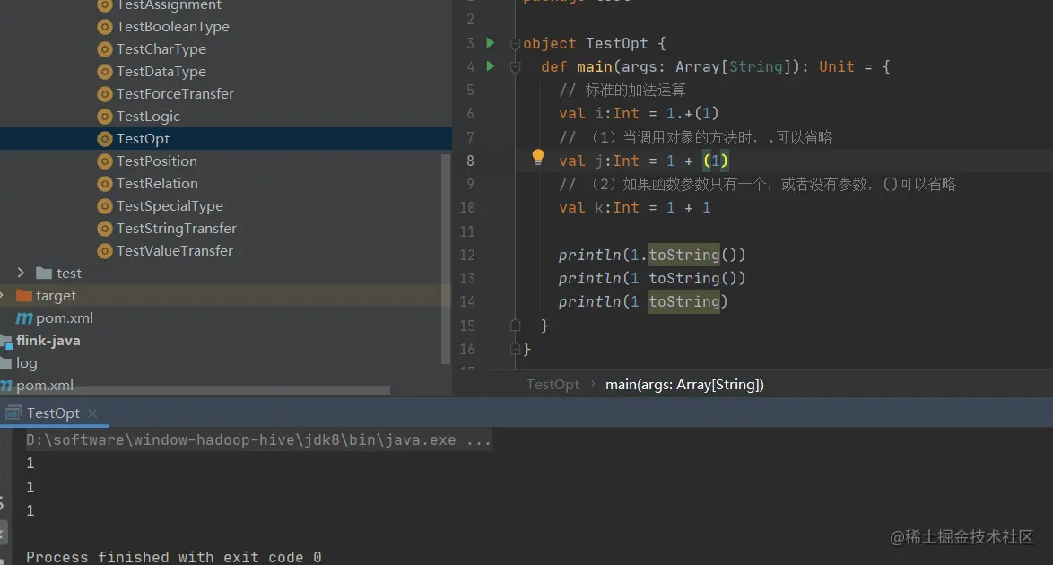1053x565 pixels.
Task: Expand the test folder chevron
Action: coord(21,273)
